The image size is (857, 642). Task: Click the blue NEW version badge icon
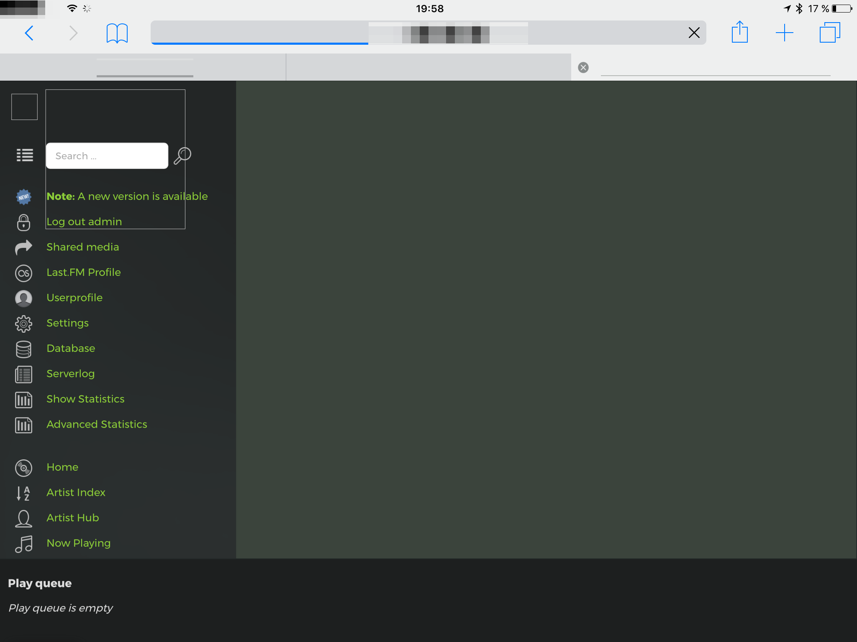[23, 197]
